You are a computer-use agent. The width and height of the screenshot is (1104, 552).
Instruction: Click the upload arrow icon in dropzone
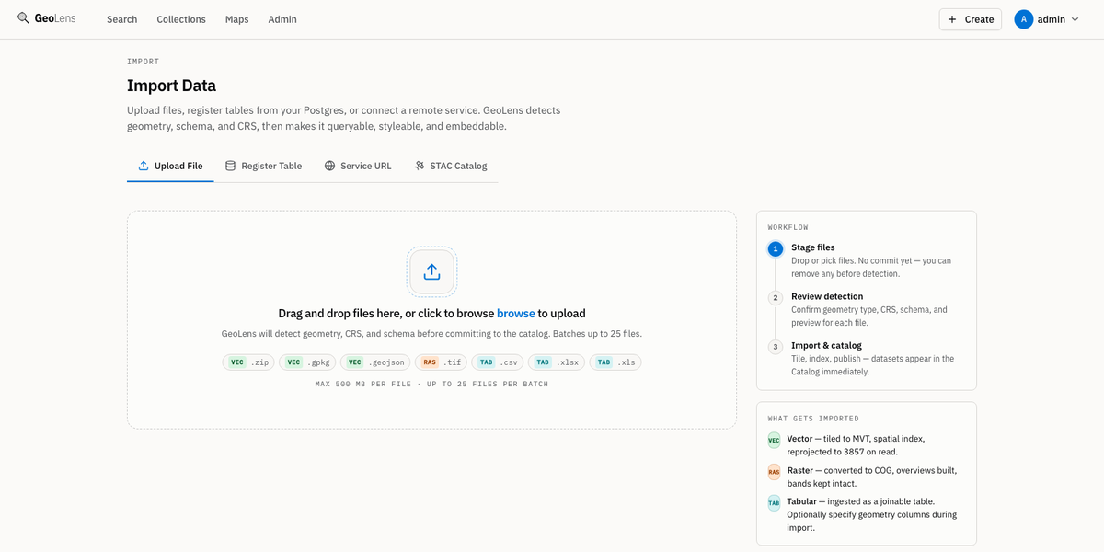coord(431,272)
